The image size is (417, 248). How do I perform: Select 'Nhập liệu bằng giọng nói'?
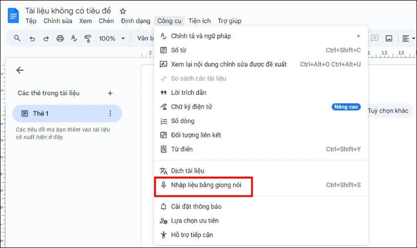(261, 185)
